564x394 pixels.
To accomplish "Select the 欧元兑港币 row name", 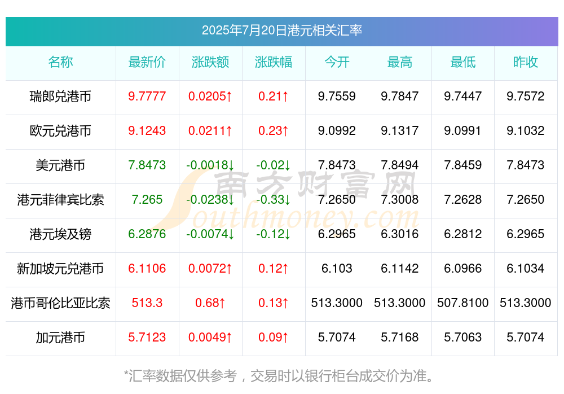I will click(x=60, y=131).
